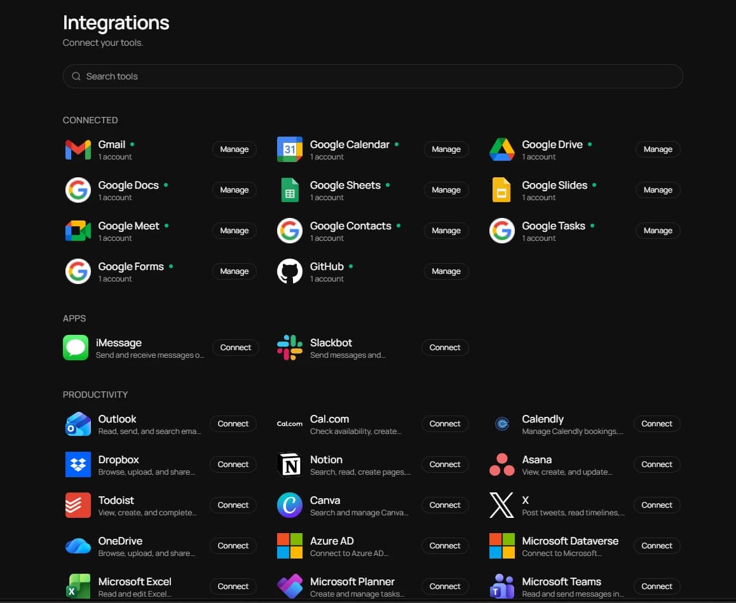This screenshot has width=736, height=603.
Task: Click the Dropbox blue icon
Action: (78, 464)
